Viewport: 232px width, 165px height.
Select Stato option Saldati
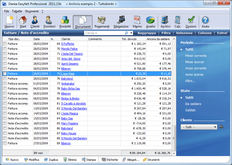(190, 110)
